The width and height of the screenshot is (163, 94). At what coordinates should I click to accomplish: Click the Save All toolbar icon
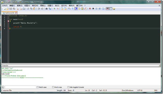(x=14, y=9)
